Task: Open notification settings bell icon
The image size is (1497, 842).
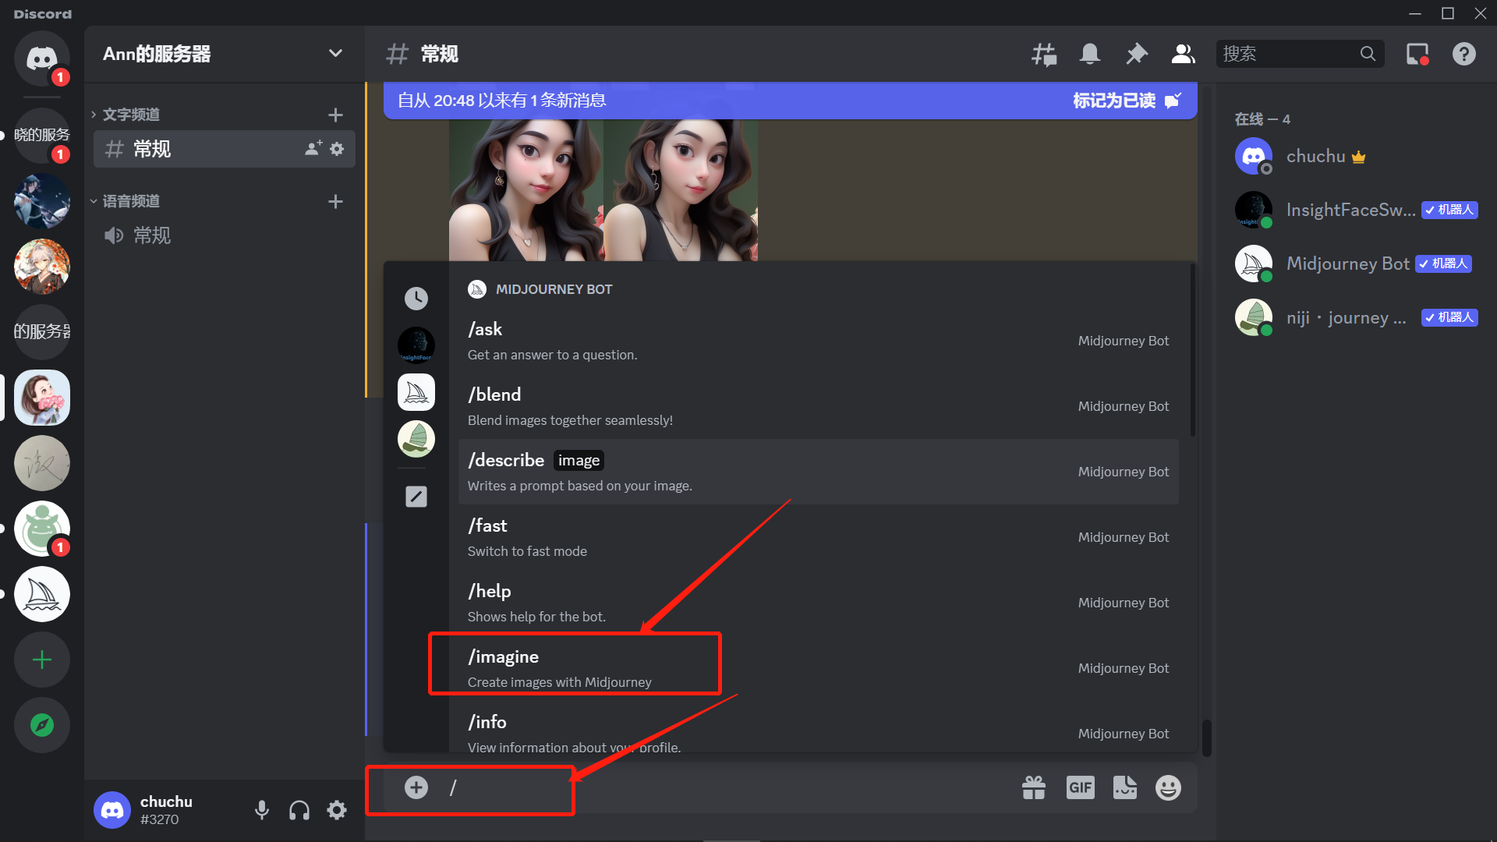Action: click(1090, 54)
